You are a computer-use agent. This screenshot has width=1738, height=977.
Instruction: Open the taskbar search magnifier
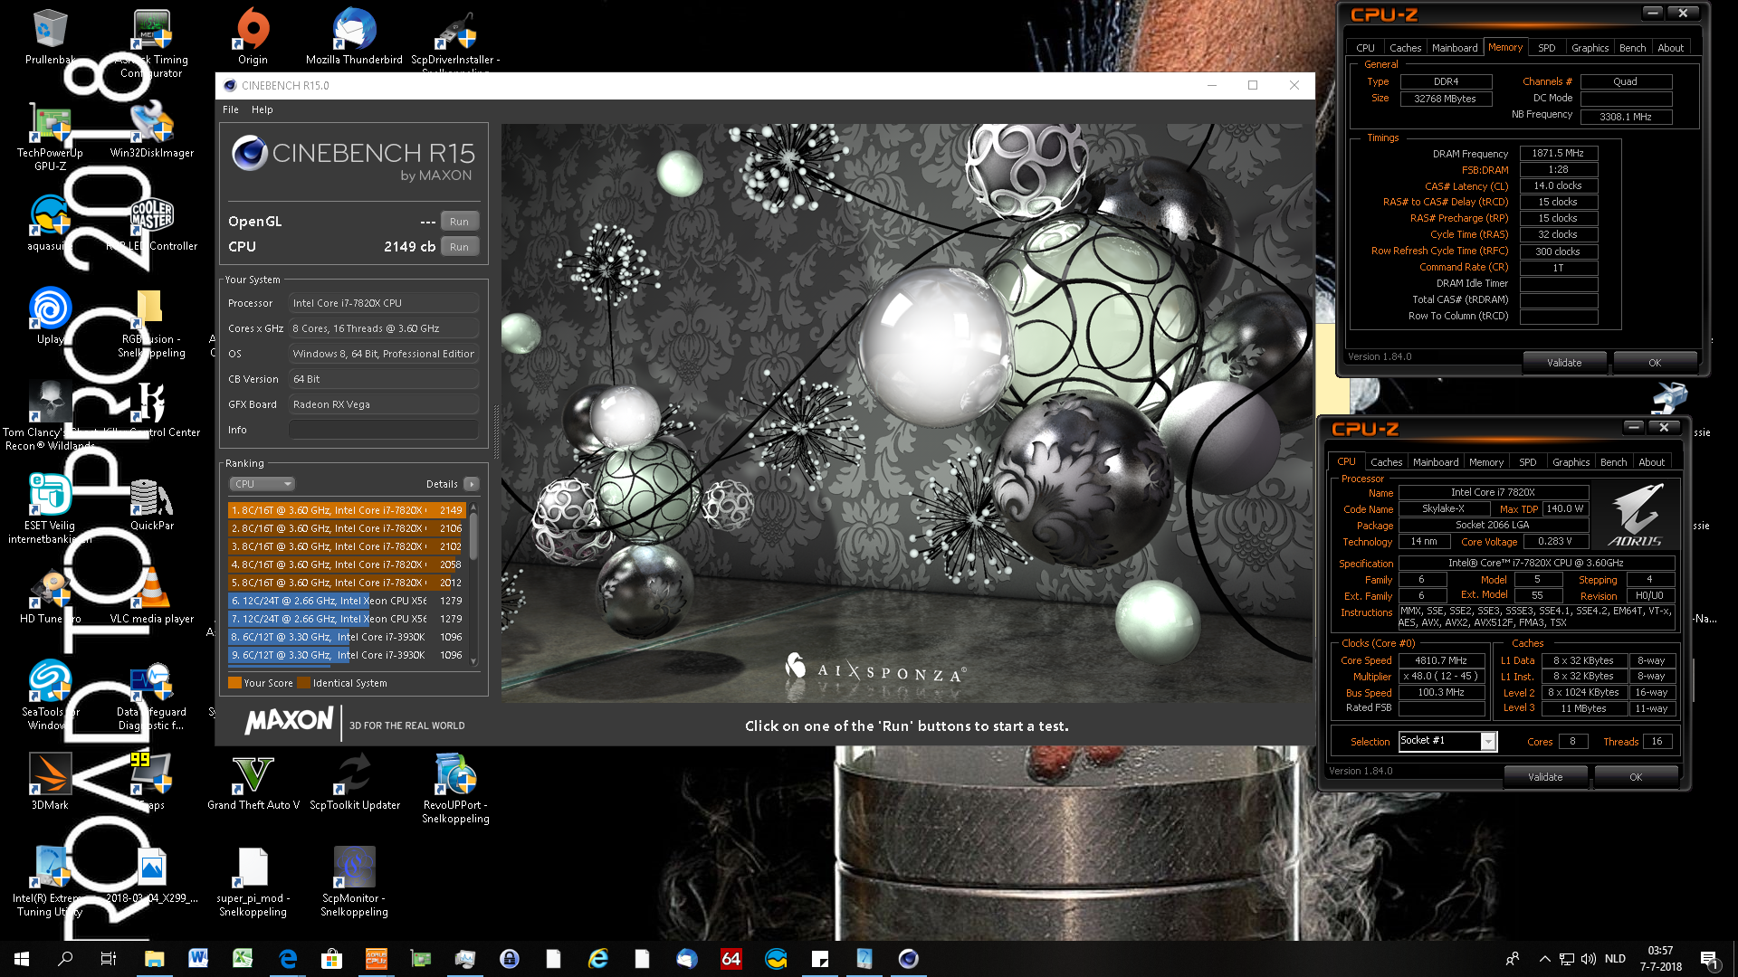pos(65,959)
